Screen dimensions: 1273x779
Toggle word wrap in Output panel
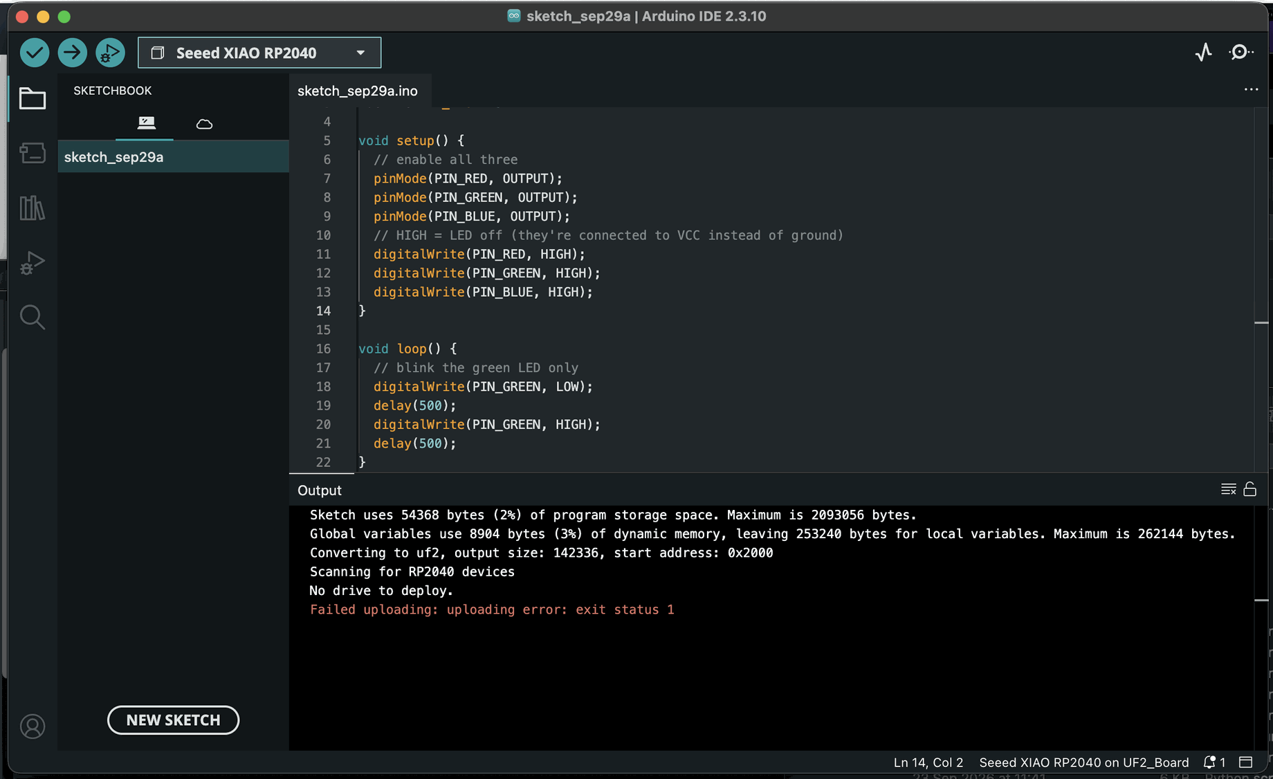point(1229,490)
